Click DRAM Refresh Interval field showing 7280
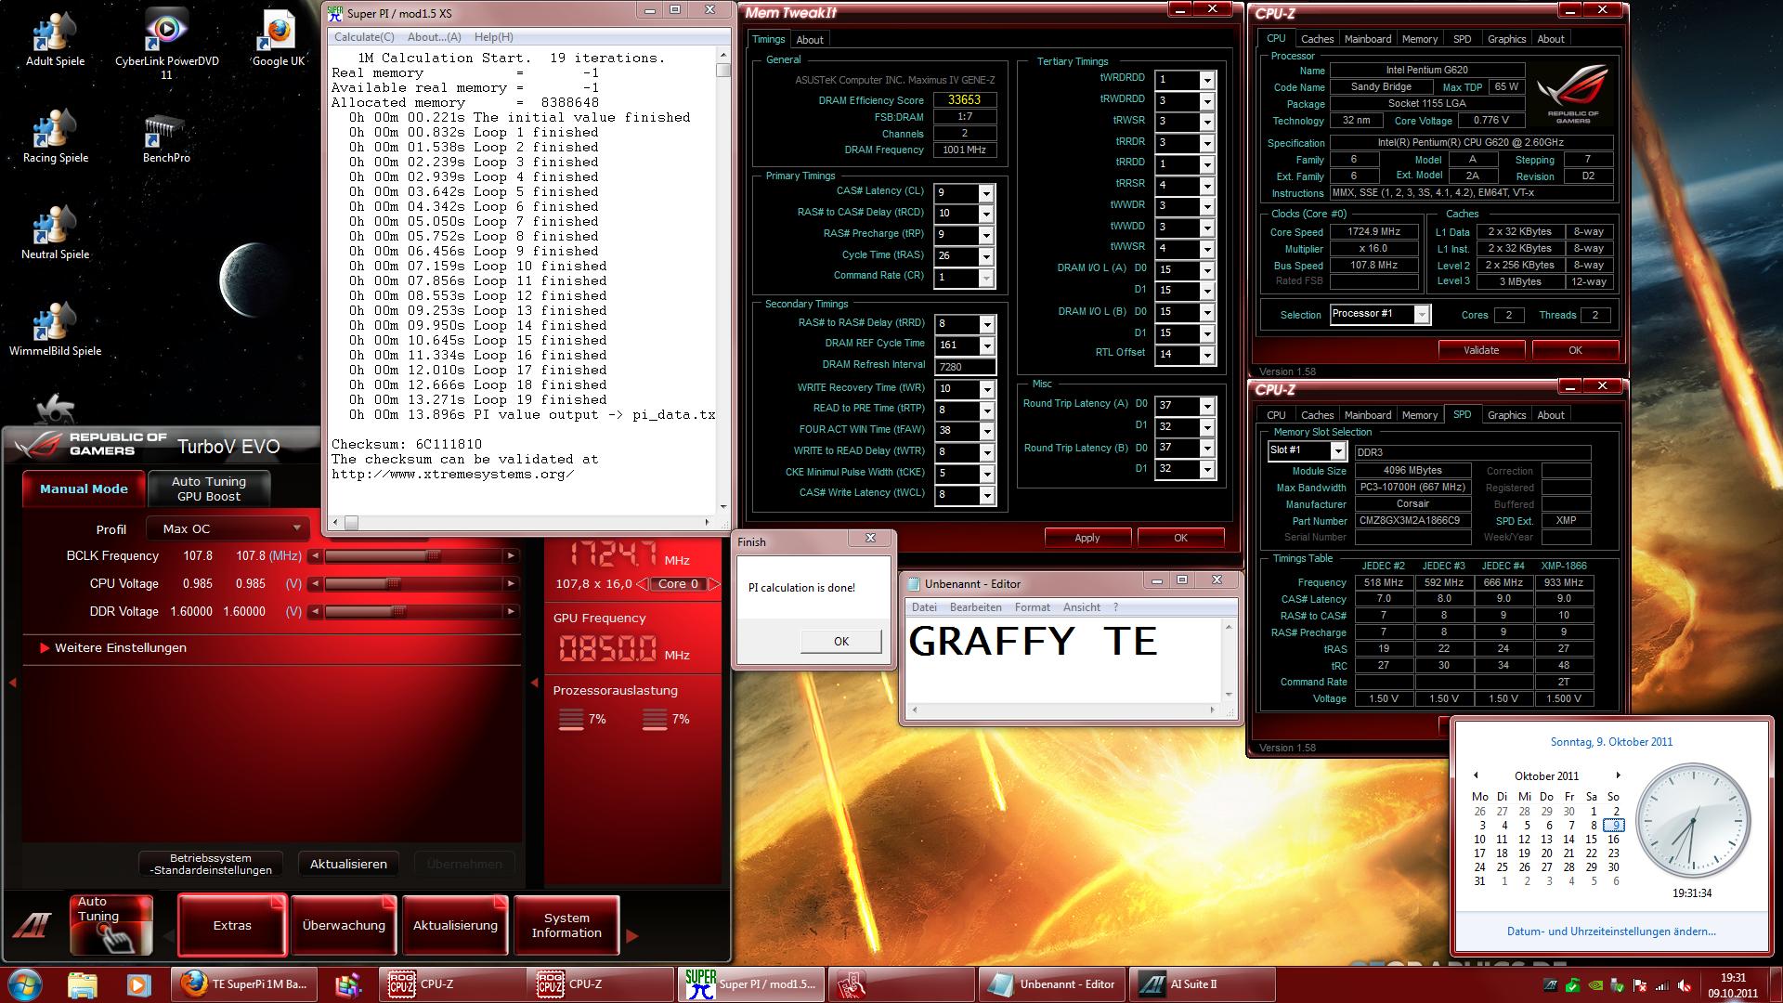 (964, 367)
